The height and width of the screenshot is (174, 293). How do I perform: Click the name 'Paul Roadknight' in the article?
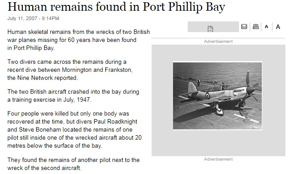click(x=116, y=121)
